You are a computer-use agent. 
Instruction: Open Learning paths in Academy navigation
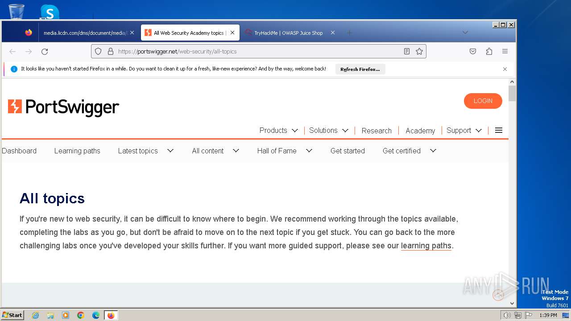click(77, 151)
